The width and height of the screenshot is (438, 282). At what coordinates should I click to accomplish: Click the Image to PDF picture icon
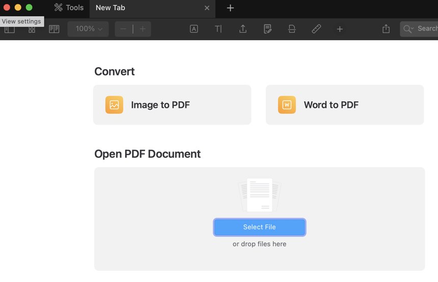click(114, 105)
